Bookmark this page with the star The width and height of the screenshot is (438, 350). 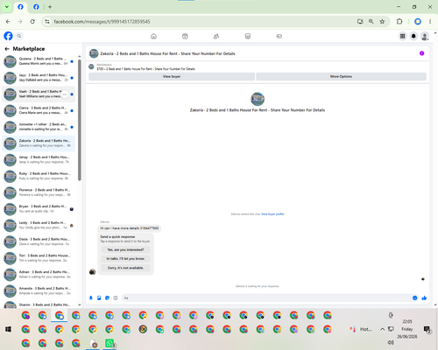(x=382, y=22)
